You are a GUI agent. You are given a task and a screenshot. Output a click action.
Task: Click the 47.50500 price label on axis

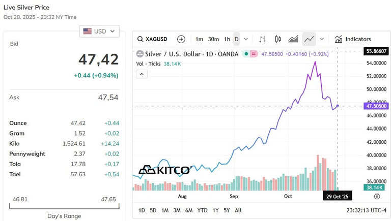tap(377, 106)
